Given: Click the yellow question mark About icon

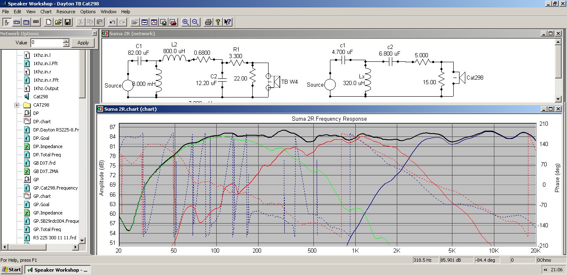Looking at the screenshot, I should pos(218,22).
